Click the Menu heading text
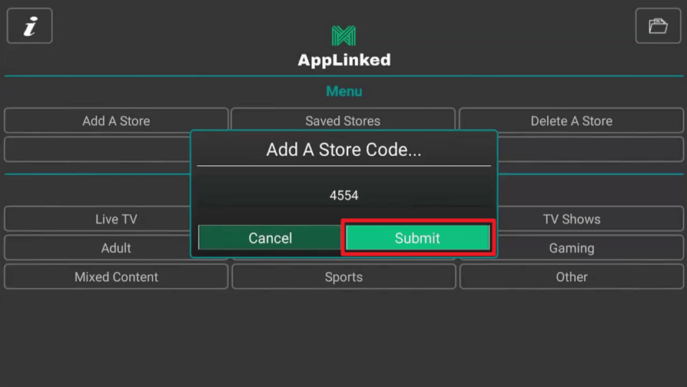This screenshot has width=687, height=387. click(344, 91)
